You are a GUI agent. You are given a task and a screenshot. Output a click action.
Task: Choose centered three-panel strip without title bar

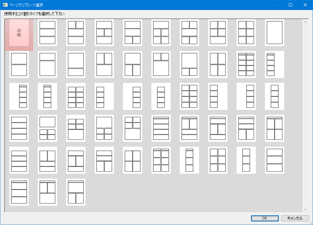pyautogui.click(x=246, y=160)
